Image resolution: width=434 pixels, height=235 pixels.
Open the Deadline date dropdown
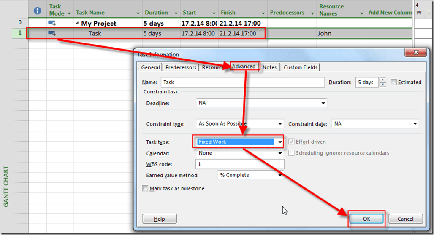tap(323, 103)
